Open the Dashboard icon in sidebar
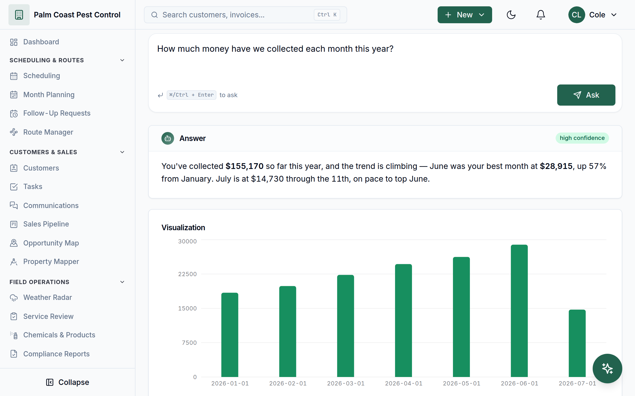 click(x=14, y=42)
